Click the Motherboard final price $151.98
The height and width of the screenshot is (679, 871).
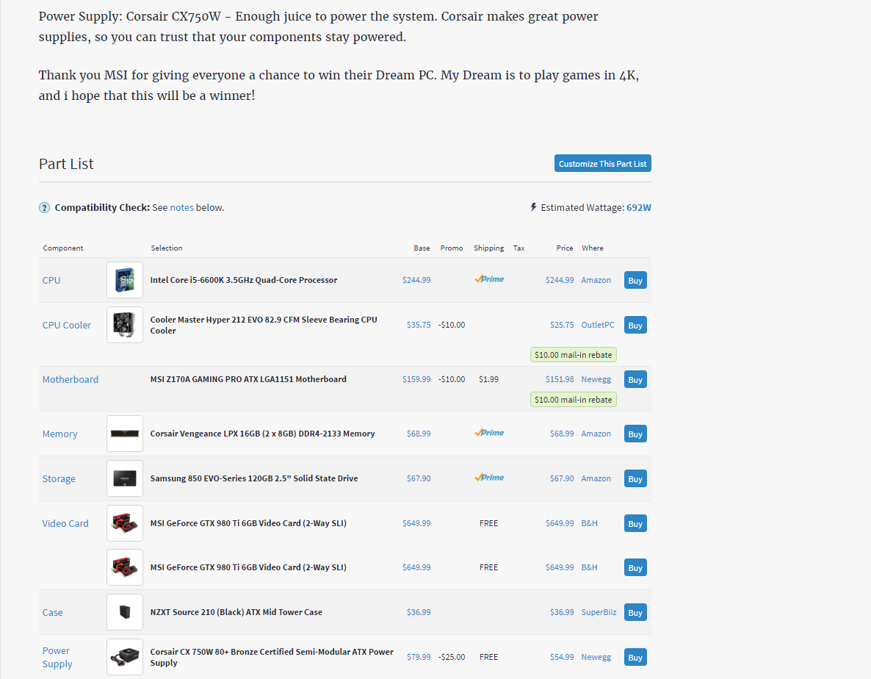coord(560,379)
